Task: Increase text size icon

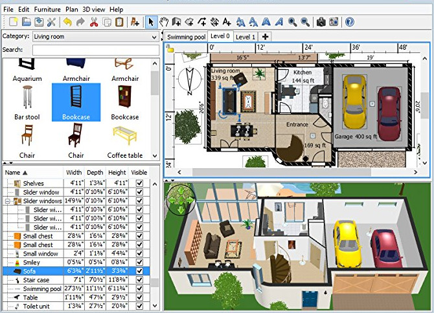Action: tap(240, 22)
